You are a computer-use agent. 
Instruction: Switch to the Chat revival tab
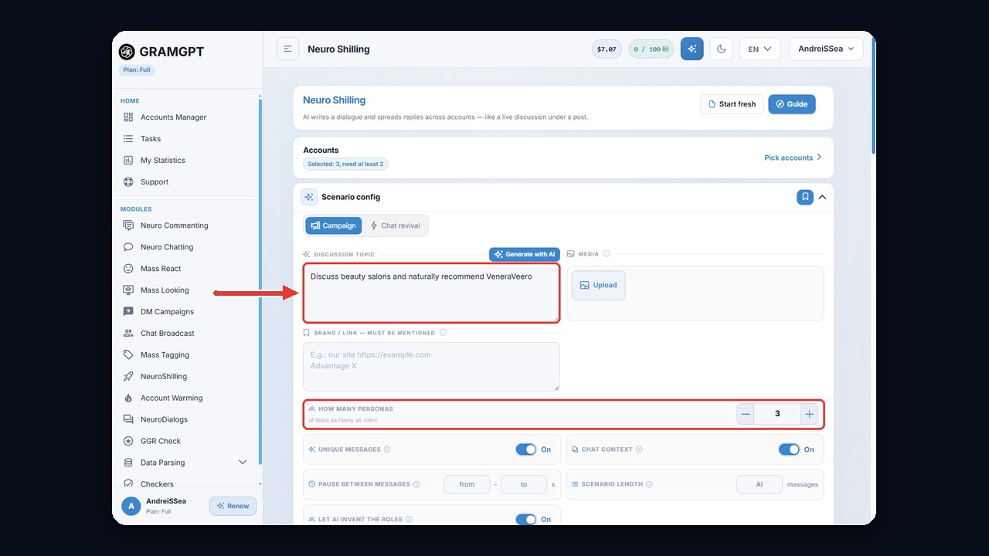[x=395, y=225]
